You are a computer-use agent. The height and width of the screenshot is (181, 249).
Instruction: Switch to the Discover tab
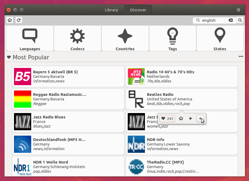point(138,10)
